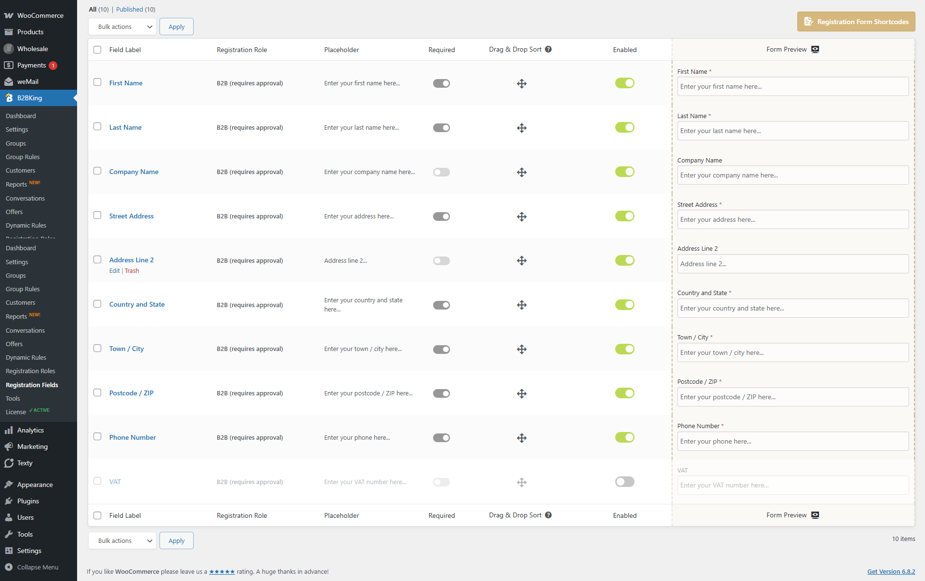
Task: Toggle Required switch for Company Name
Action: 441,172
